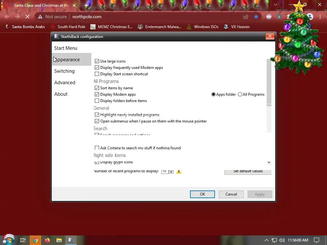Open Task View on the taskbar
Viewport: 327px width, 245px height.
(x=23, y=240)
